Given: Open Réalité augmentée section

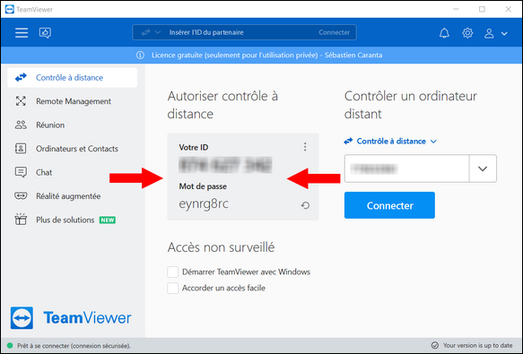Looking at the screenshot, I should [73, 196].
